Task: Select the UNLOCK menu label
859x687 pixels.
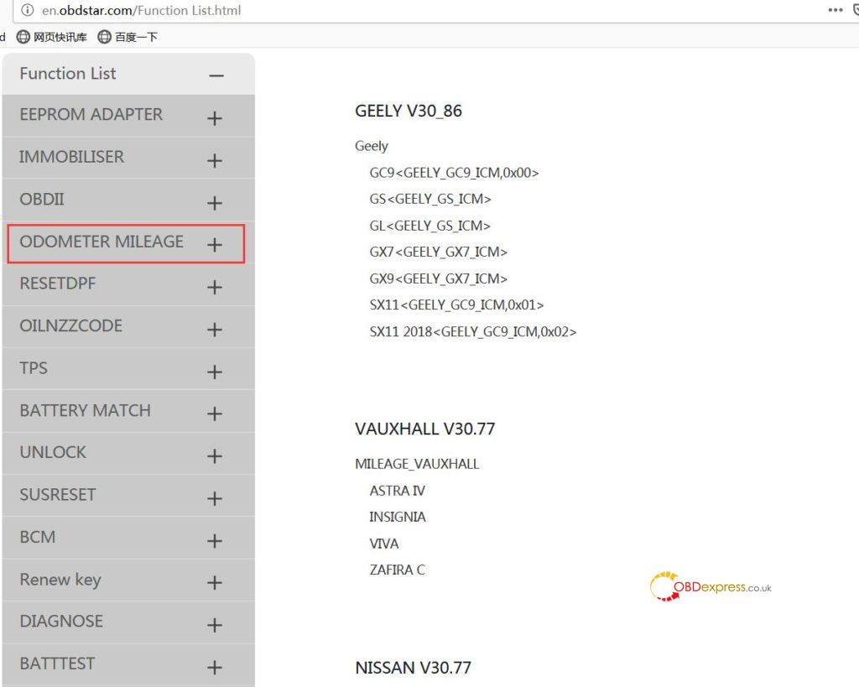Action: 53,452
